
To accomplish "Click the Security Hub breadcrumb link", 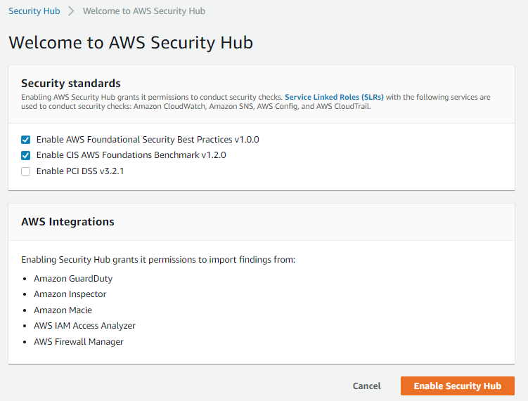I will (x=34, y=11).
